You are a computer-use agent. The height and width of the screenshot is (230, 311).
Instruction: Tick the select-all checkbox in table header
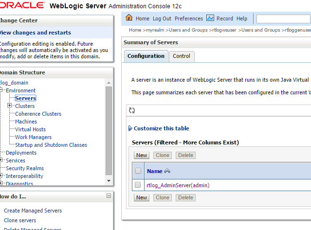(x=138, y=171)
